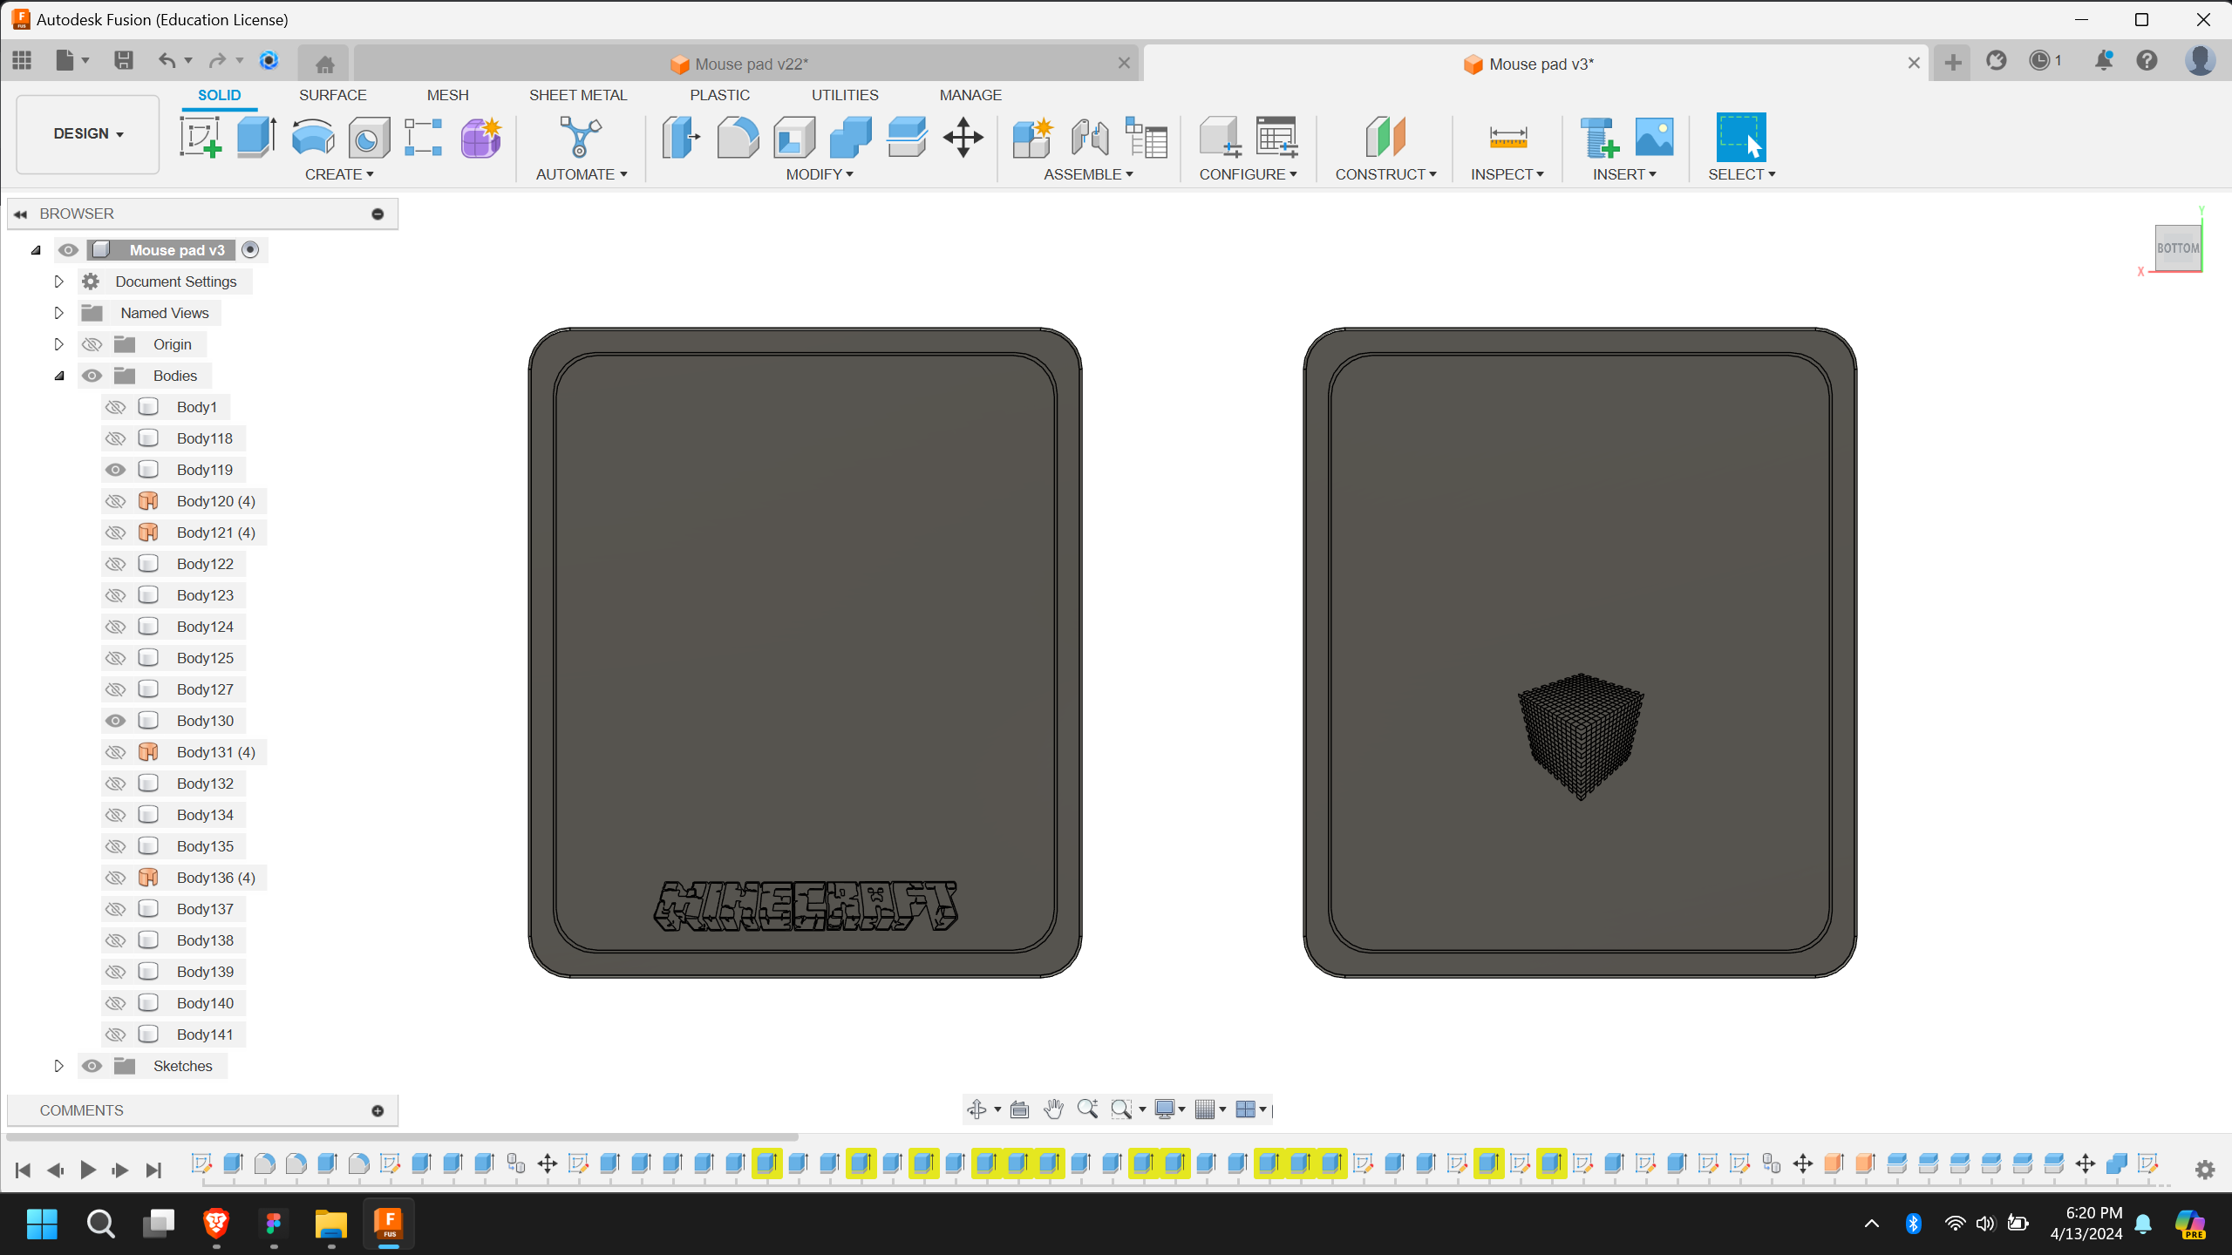
Task: Select the Extrude tool
Action: pyautogui.click(x=256, y=138)
